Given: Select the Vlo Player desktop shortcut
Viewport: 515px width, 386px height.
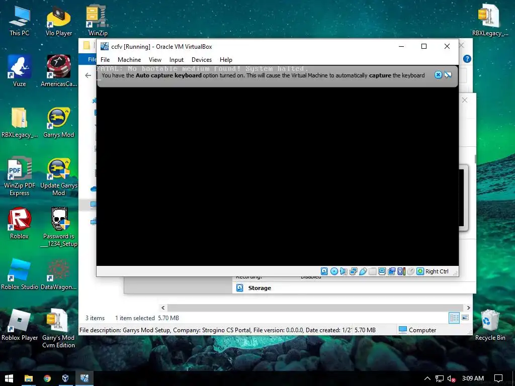Looking at the screenshot, I should pos(59,21).
